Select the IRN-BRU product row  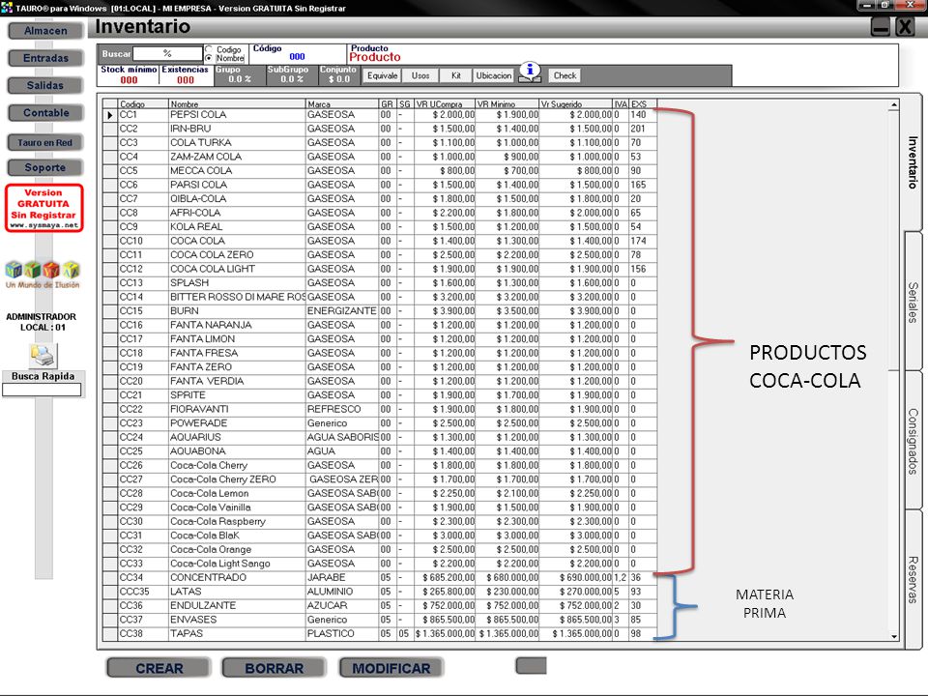[379, 129]
